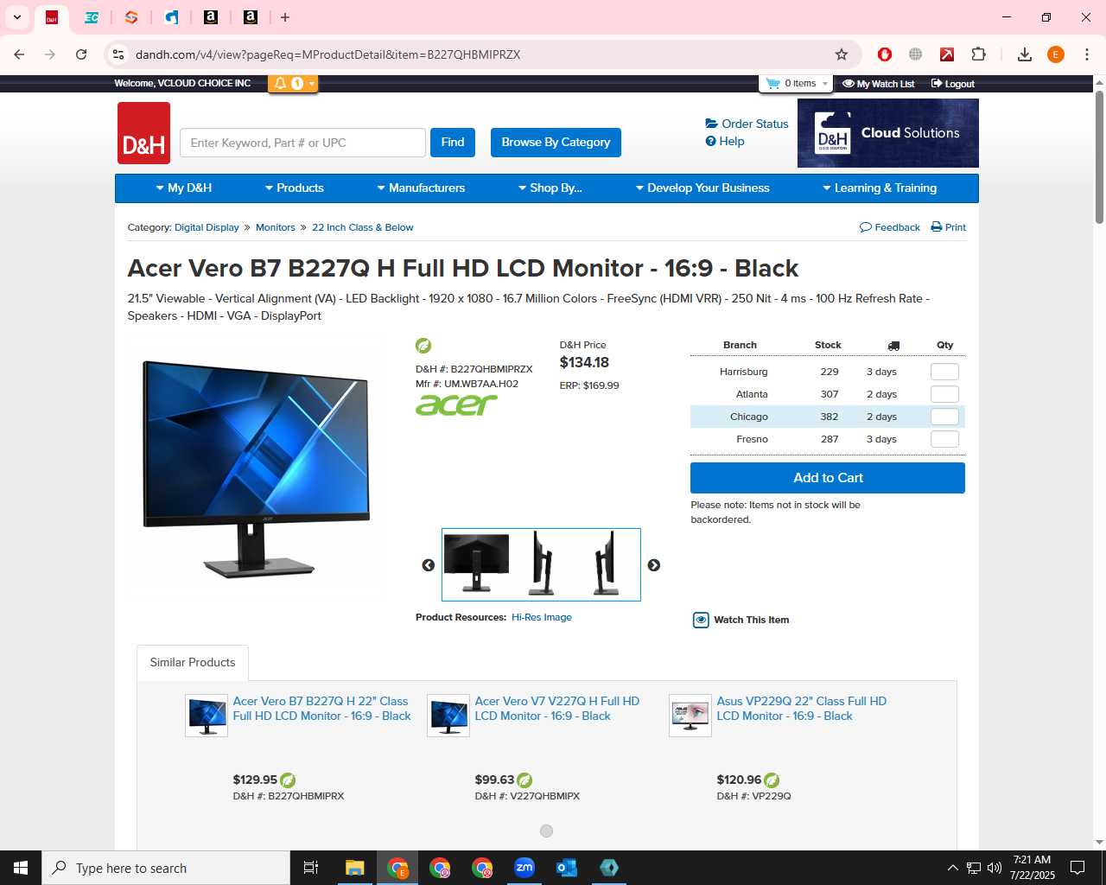Click the keyword search input field
This screenshot has width=1106, height=885.
click(302, 143)
